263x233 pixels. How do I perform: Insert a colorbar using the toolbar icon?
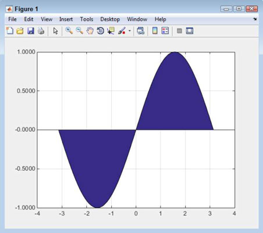pos(155,31)
